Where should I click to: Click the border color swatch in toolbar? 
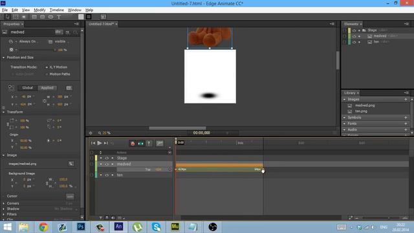tap(89, 17)
